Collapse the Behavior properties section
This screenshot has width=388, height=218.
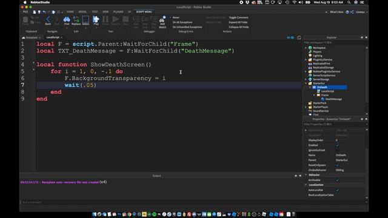(x=306, y=175)
